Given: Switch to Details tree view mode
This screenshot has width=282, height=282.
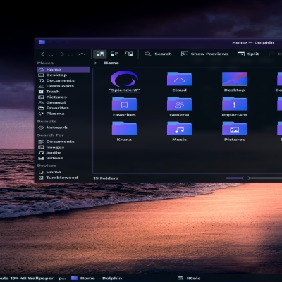Looking at the screenshot, I should click(129, 54).
